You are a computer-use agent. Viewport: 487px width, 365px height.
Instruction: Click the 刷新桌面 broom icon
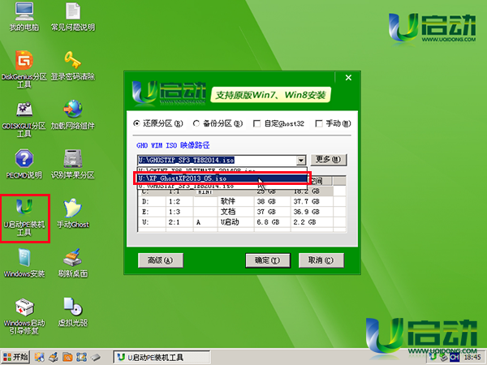73,263
